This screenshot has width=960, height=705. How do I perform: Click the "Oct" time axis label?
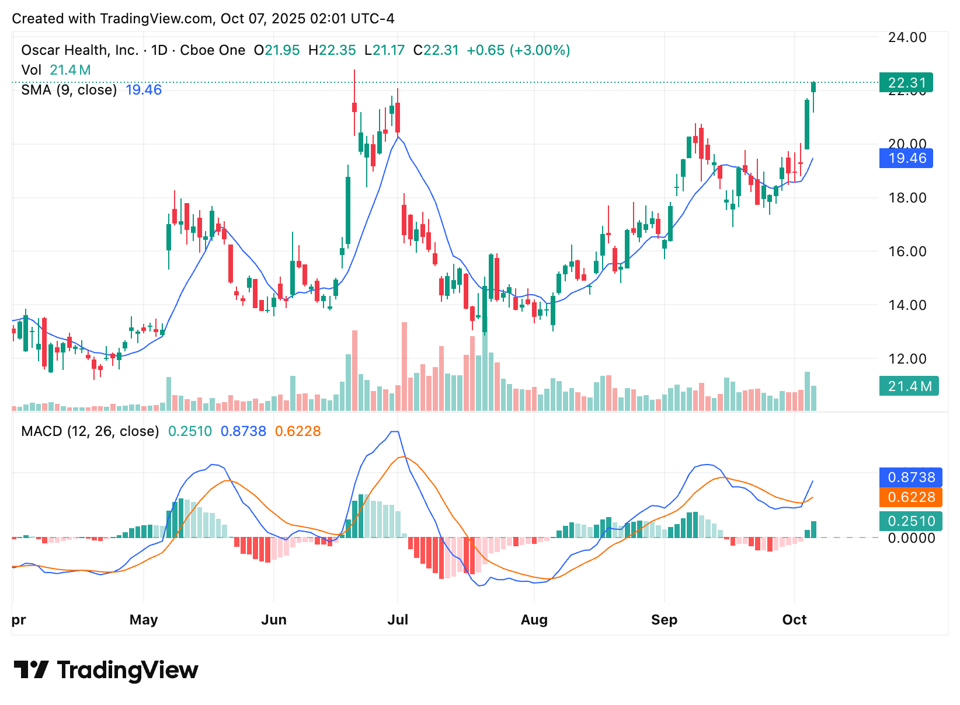click(795, 620)
